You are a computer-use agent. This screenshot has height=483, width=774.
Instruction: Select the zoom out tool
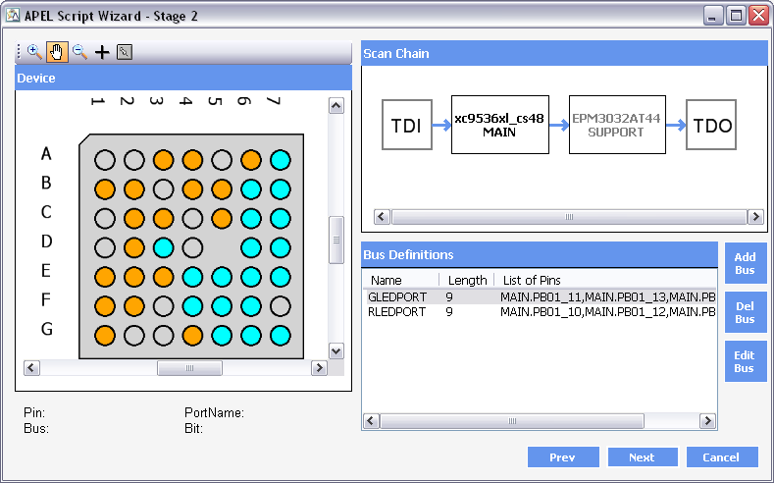coord(79,52)
